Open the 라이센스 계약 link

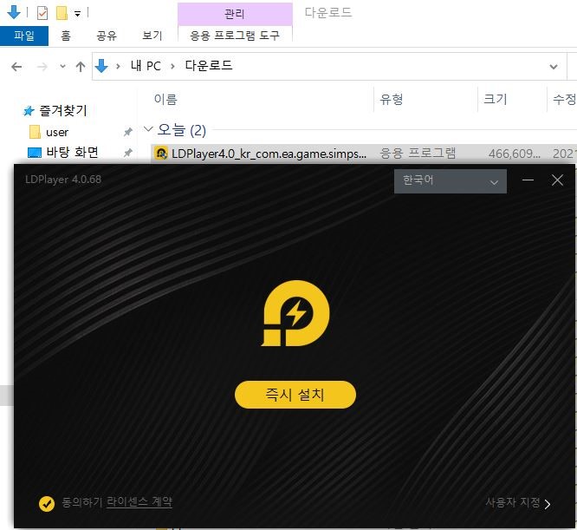pyautogui.click(x=139, y=501)
